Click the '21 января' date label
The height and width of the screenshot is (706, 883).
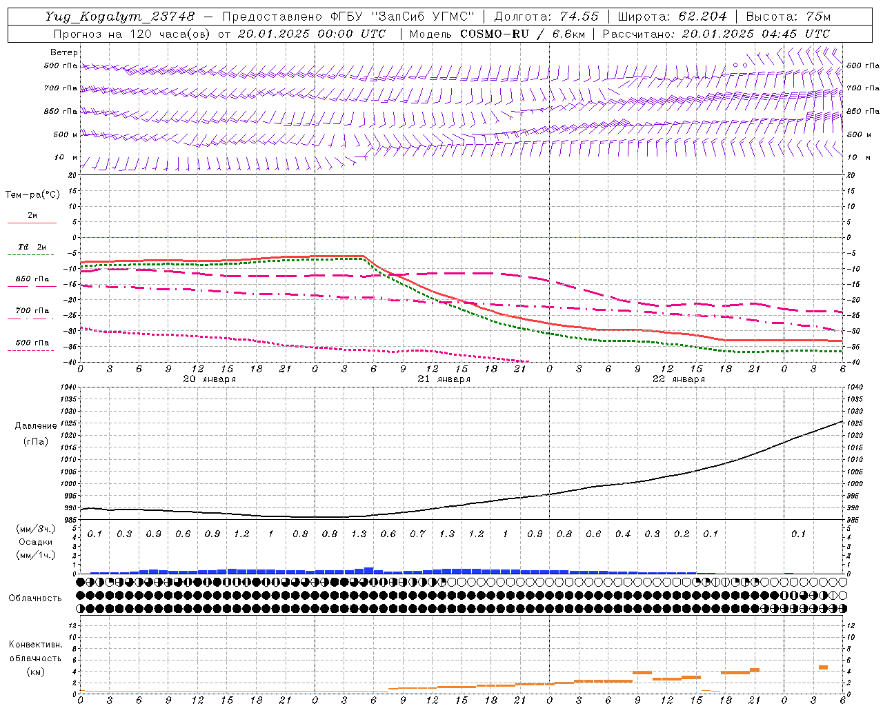click(444, 379)
